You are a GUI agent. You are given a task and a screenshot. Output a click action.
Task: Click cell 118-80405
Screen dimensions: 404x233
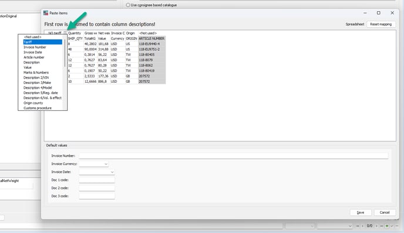point(151,55)
